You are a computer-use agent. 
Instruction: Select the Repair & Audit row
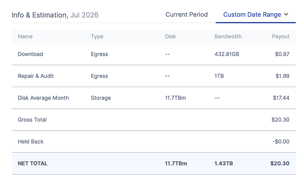click(x=154, y=76)
